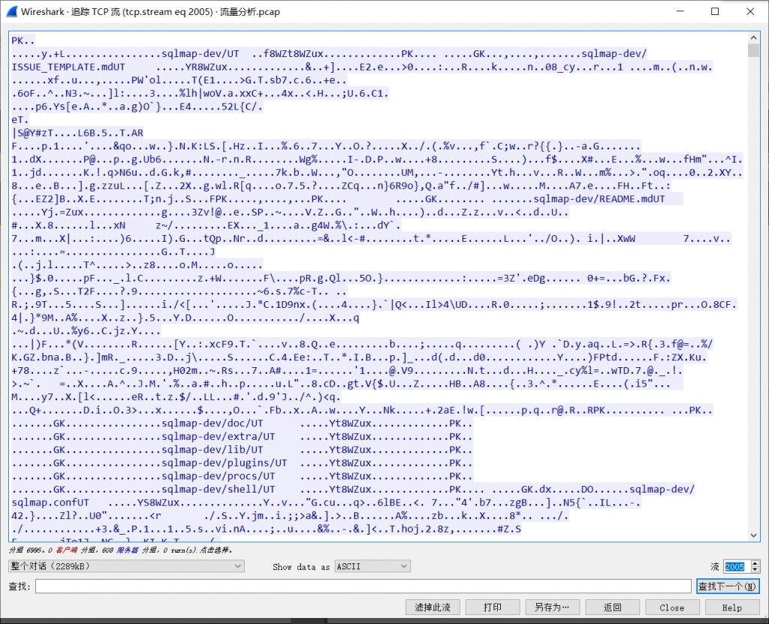Viewport: 769px width, 624px height.
Task: Click the stream number field showing 2005
Action: click(x=737, y=567)
